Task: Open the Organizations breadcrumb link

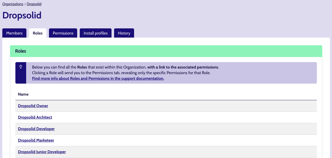Action: point(13,4)
